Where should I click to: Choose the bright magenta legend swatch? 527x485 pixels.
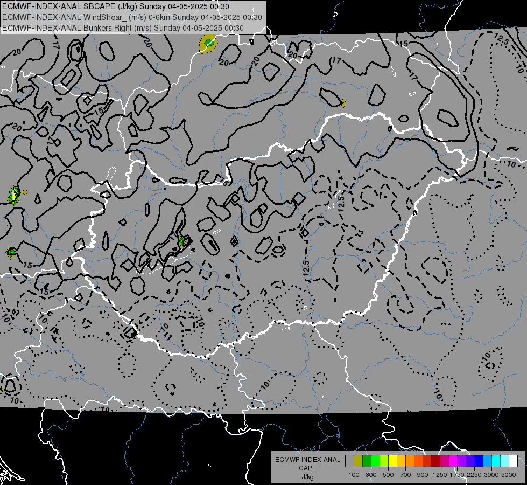coord(453,461)
